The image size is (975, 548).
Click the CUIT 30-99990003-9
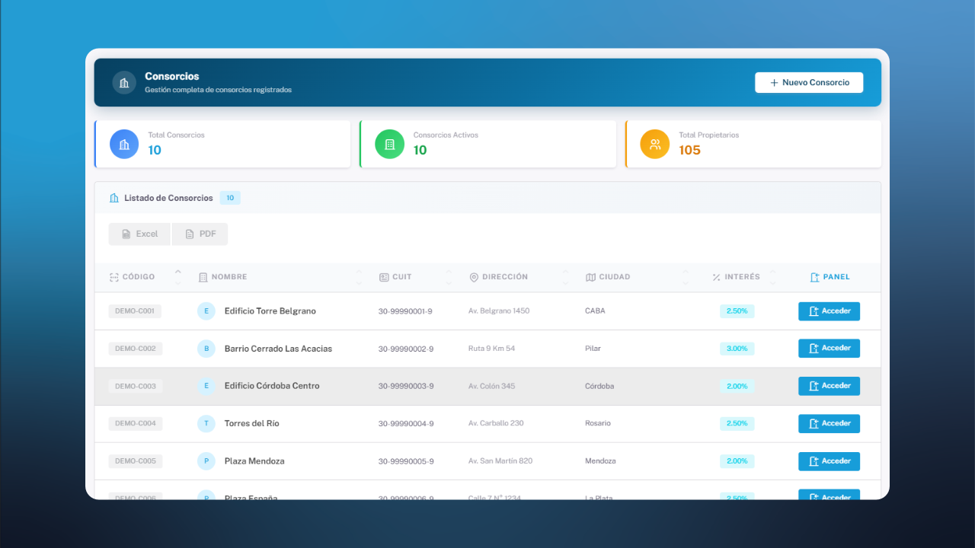[406, 386]
